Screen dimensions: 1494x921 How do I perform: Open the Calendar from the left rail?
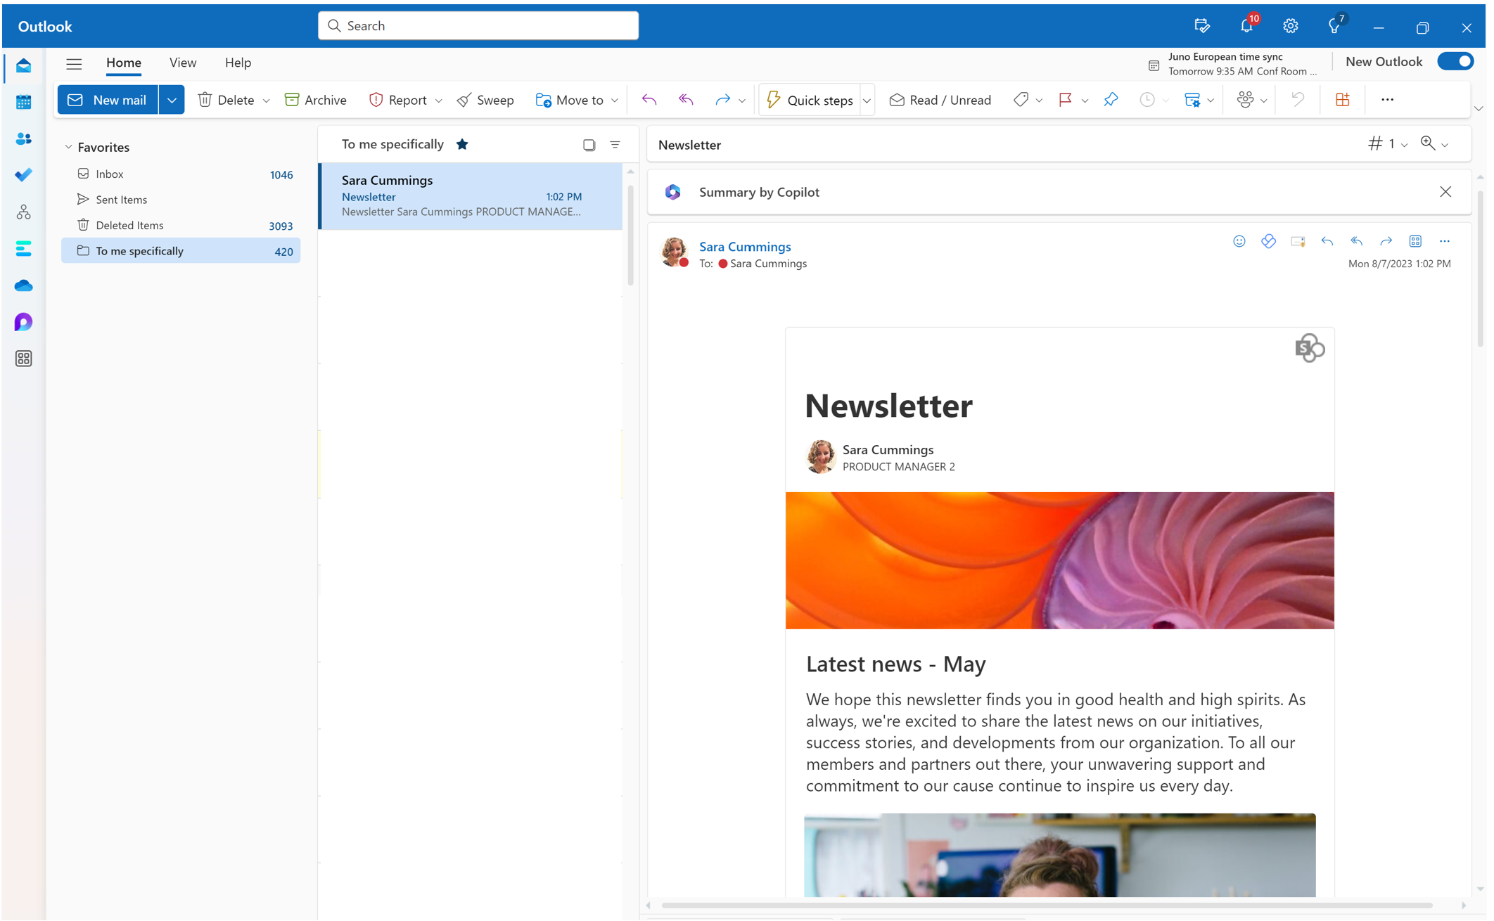tap(23, 102)
